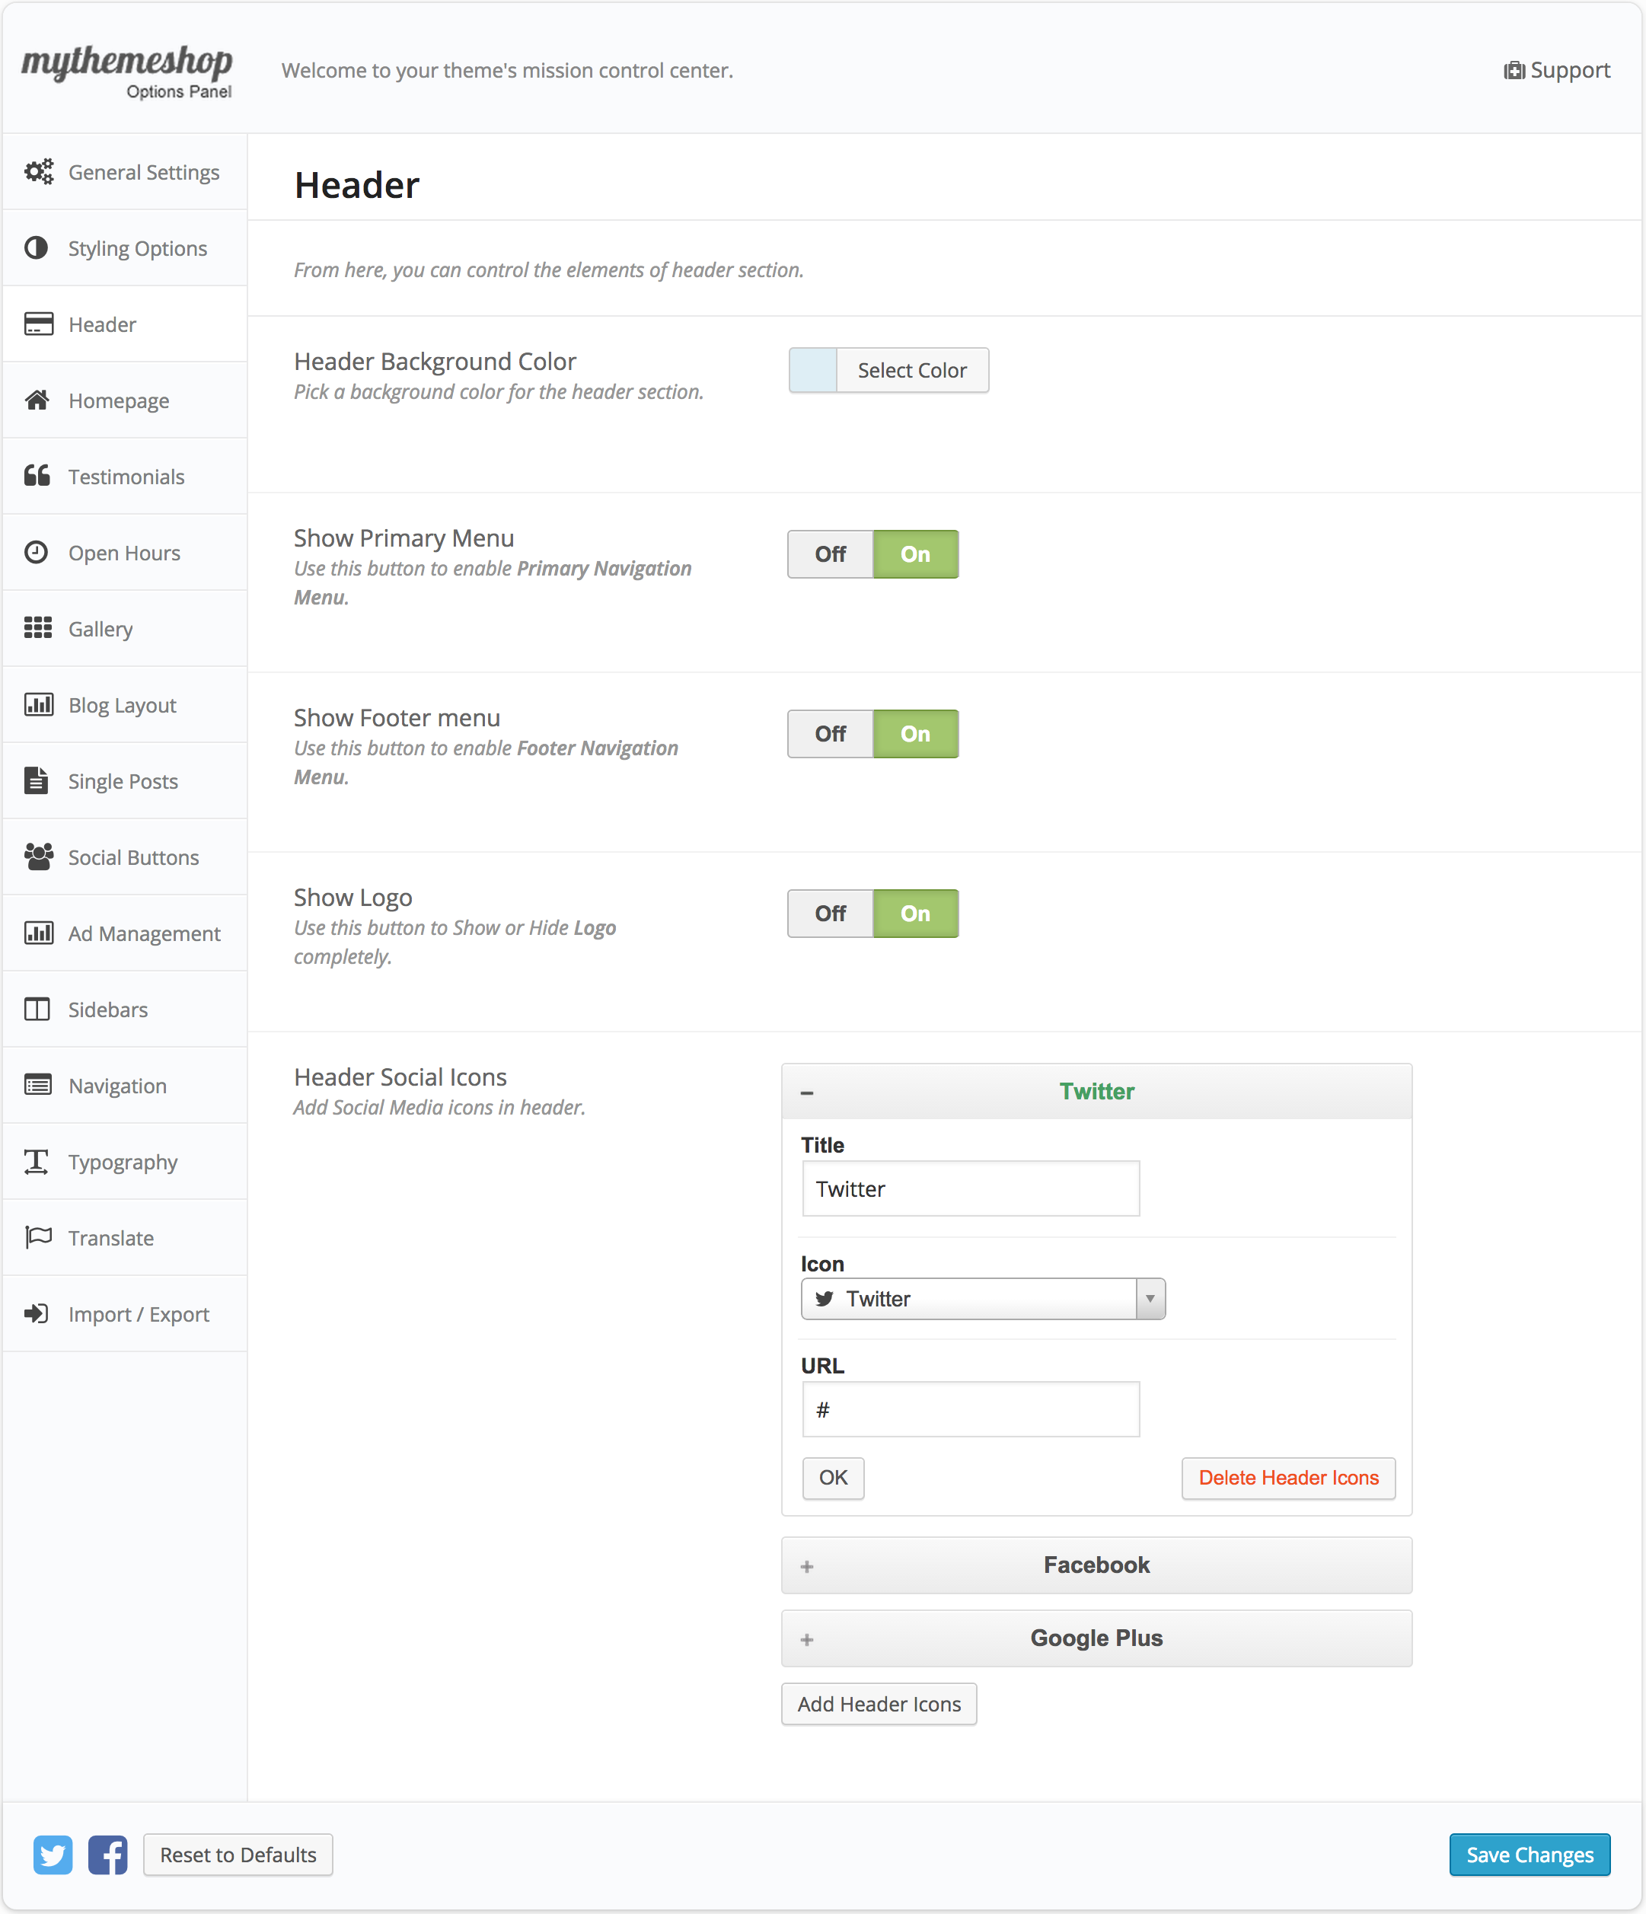
Task: Click the General Settings gears icon
Action: (38, 172)
